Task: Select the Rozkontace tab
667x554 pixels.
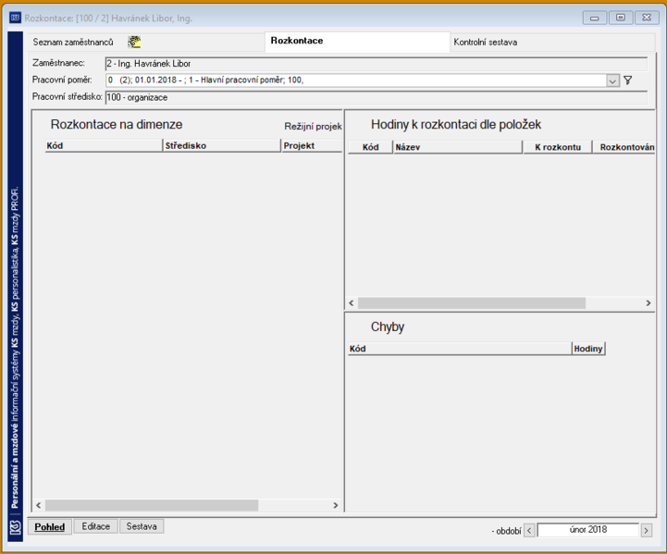Action: tap(357, 42)
